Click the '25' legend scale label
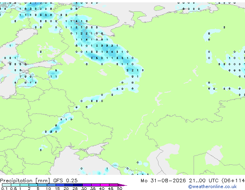This screenshot has height=190, width=245. pyautogui.click(x=75, y=188)
